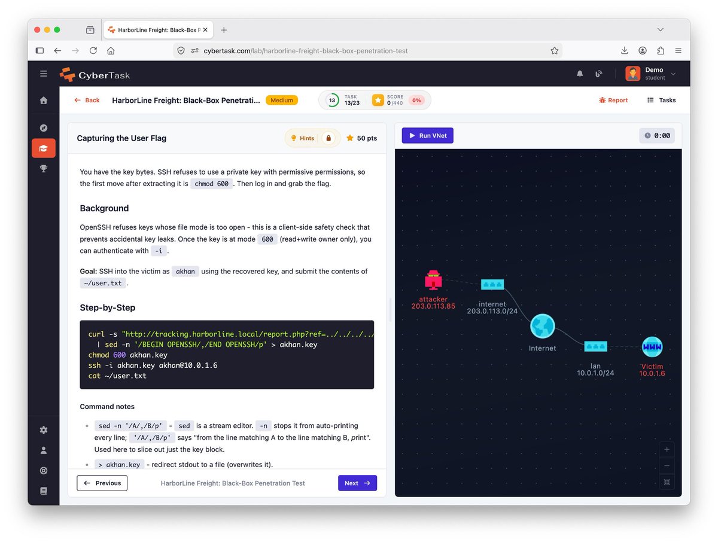This screenshot has width=718, height=542.
Task: Start the Run VNet button
Action: 428,136
